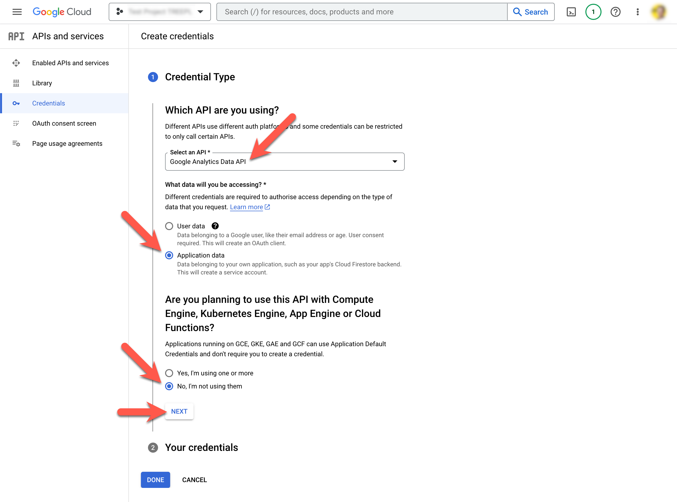Viewport: 677px width, 502px height.
Task: Activate Cloud Shell terminal icon
Action: point(571,12)
